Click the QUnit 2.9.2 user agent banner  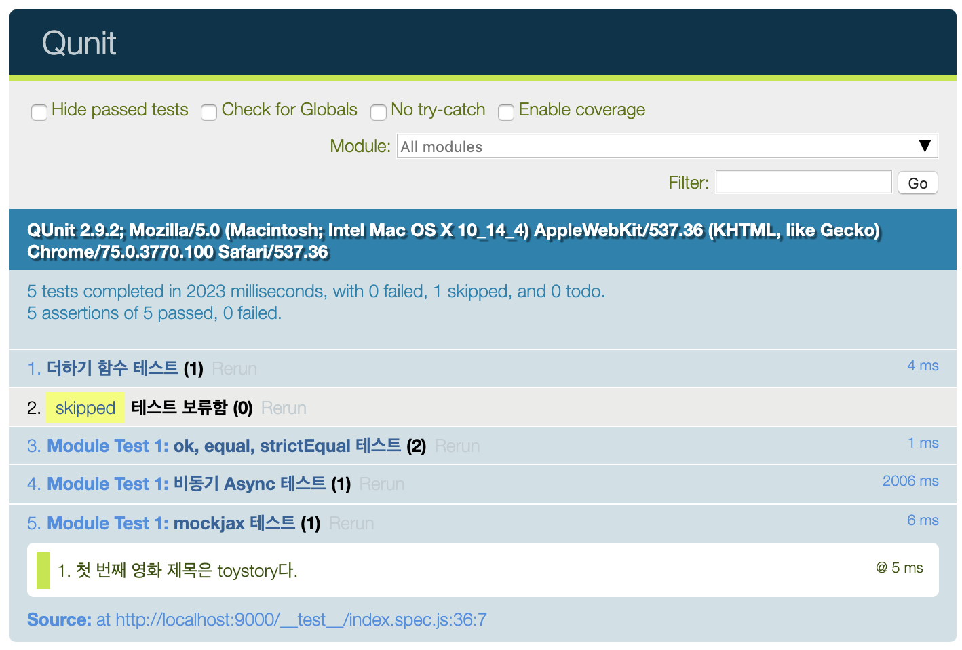point(483,240)
